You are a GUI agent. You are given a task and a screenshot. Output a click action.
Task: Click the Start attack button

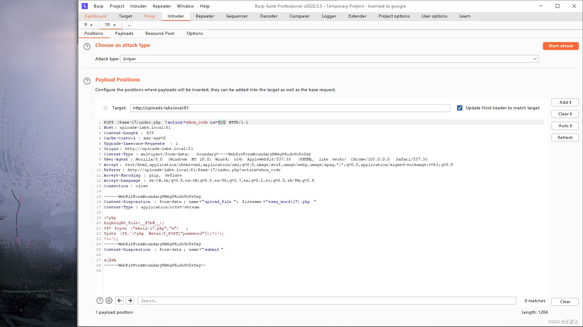(x=561, y=46)
